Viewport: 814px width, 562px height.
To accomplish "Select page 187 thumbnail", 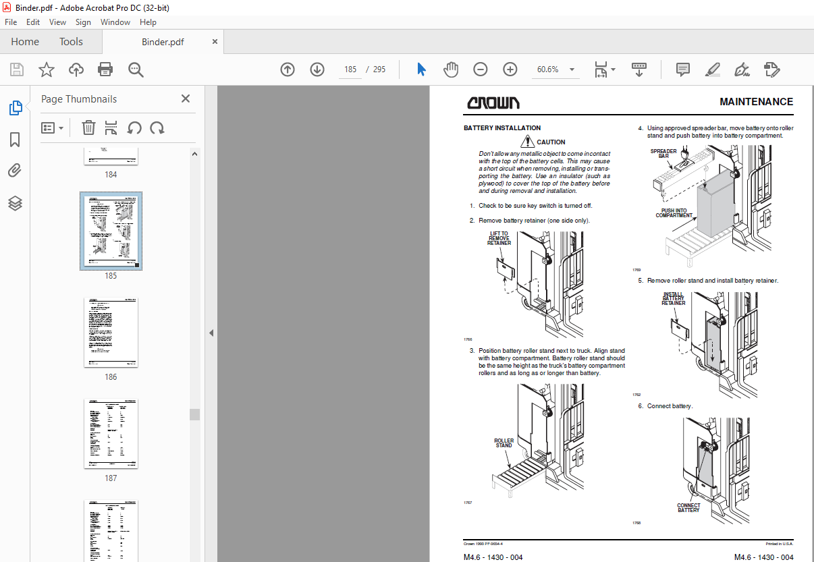I will [111, 434].
